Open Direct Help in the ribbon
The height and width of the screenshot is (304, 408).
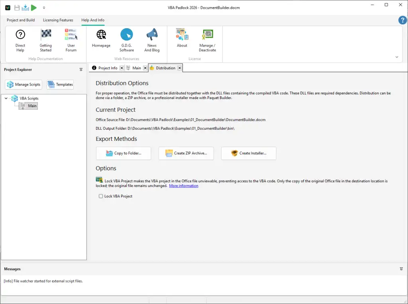tap(20, 40)
